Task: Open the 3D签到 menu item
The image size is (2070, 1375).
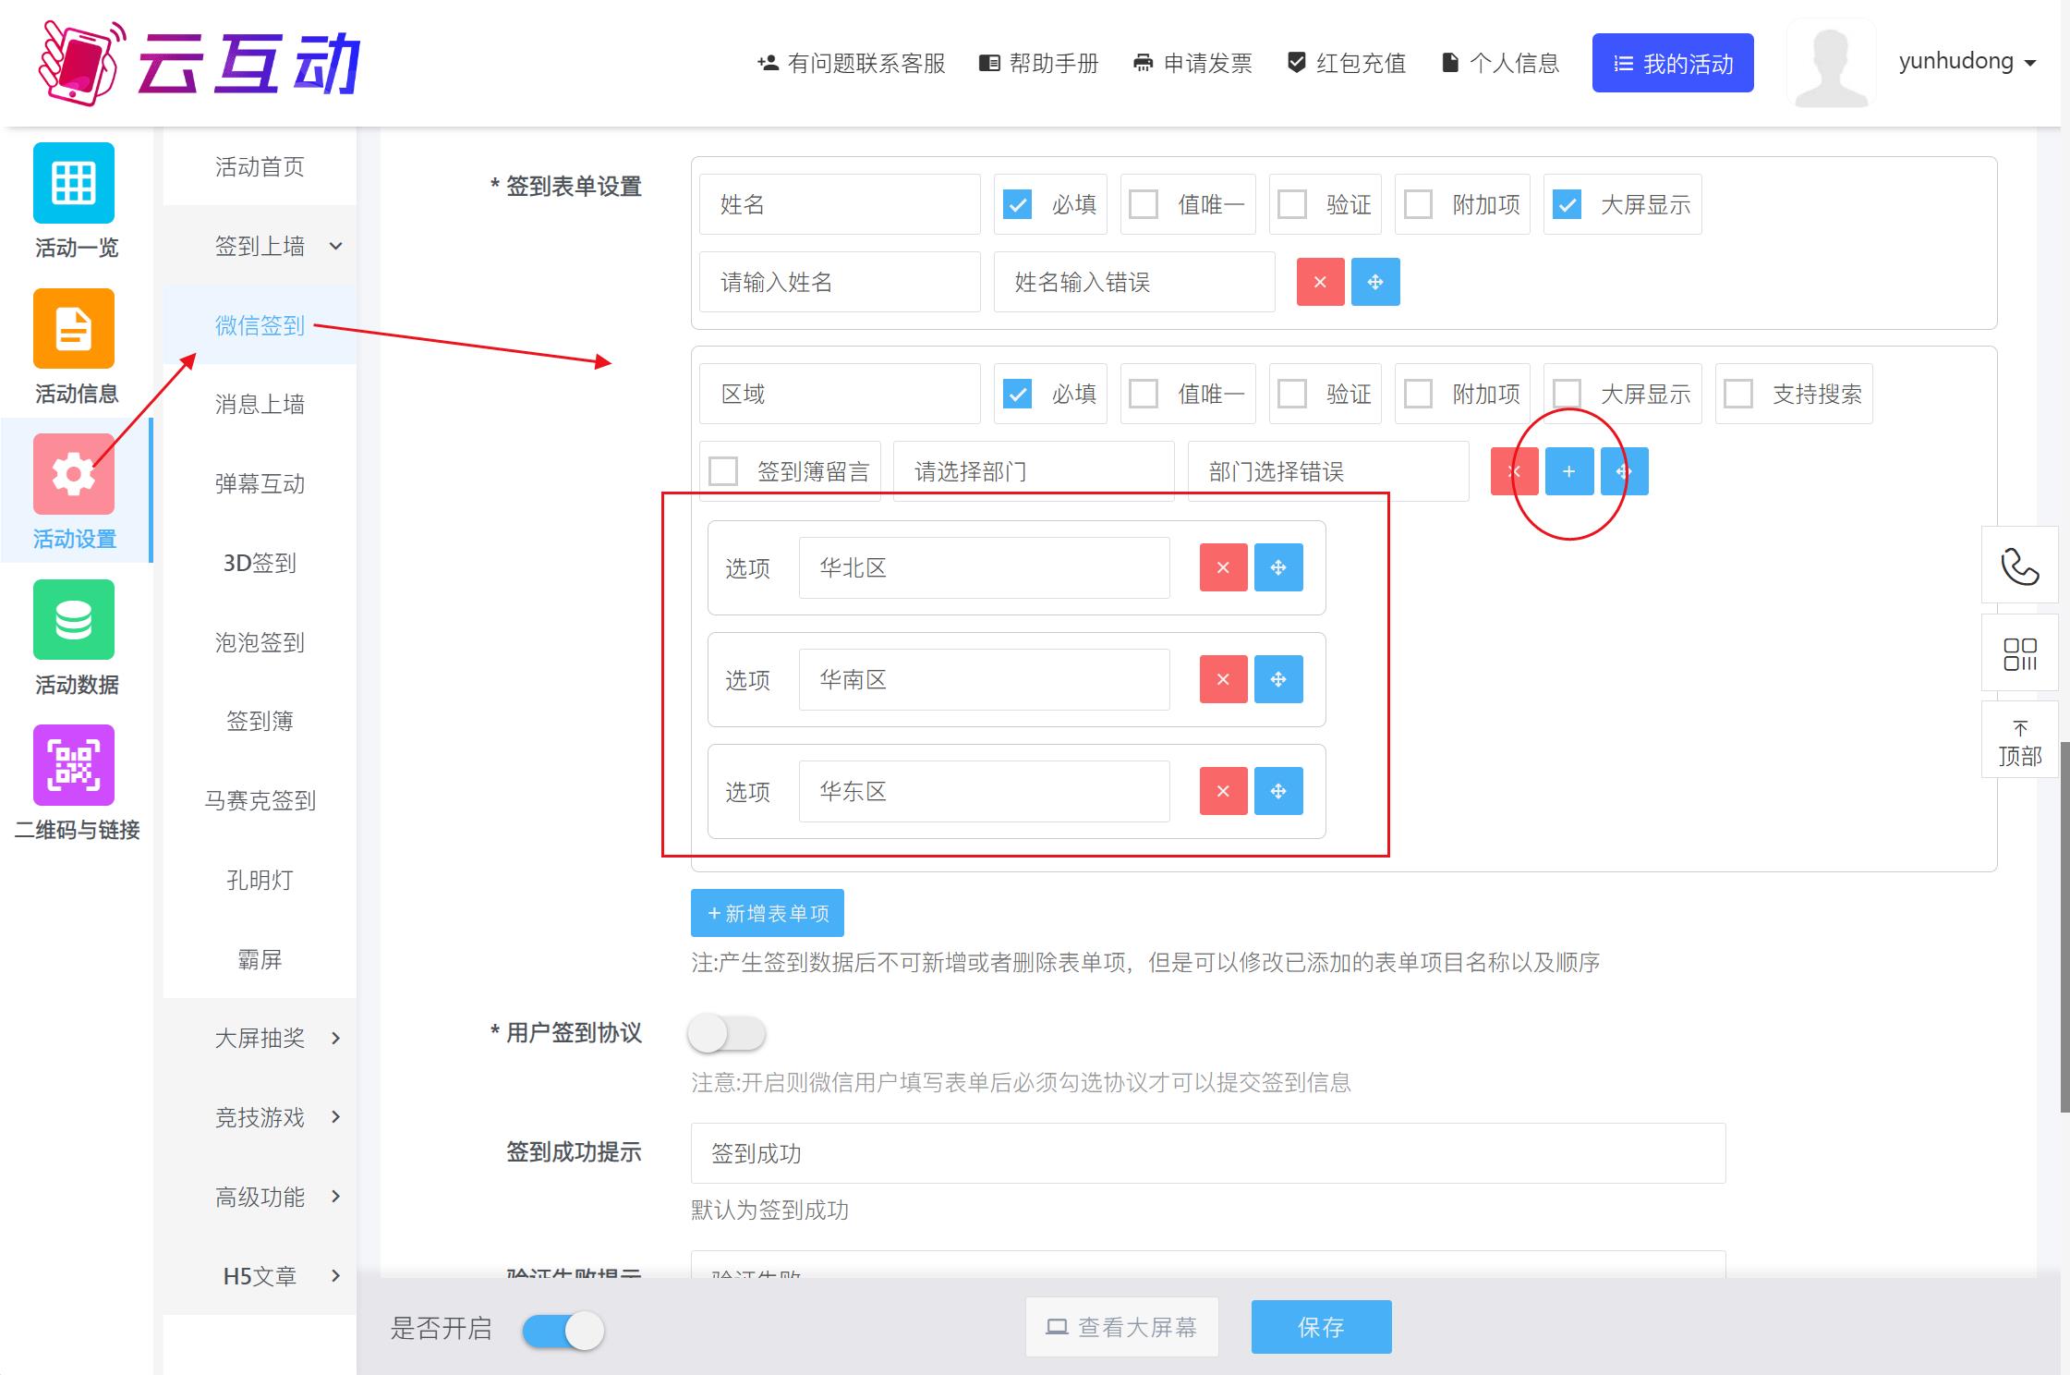Action: pyautogui.click(x=260, y=563)
